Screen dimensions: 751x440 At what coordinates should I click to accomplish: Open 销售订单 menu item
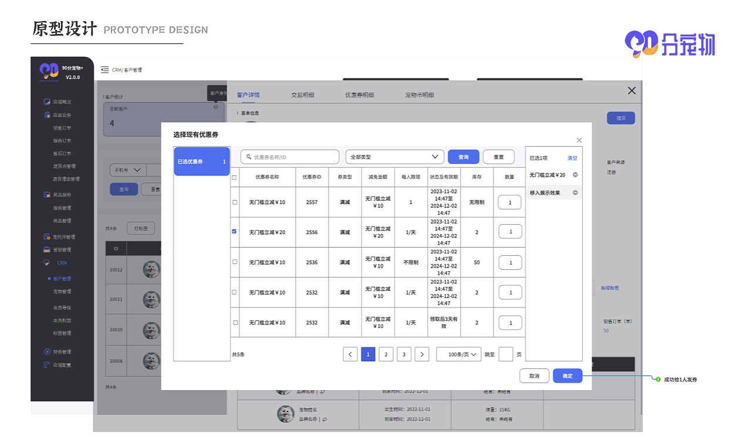click(62, 128)
